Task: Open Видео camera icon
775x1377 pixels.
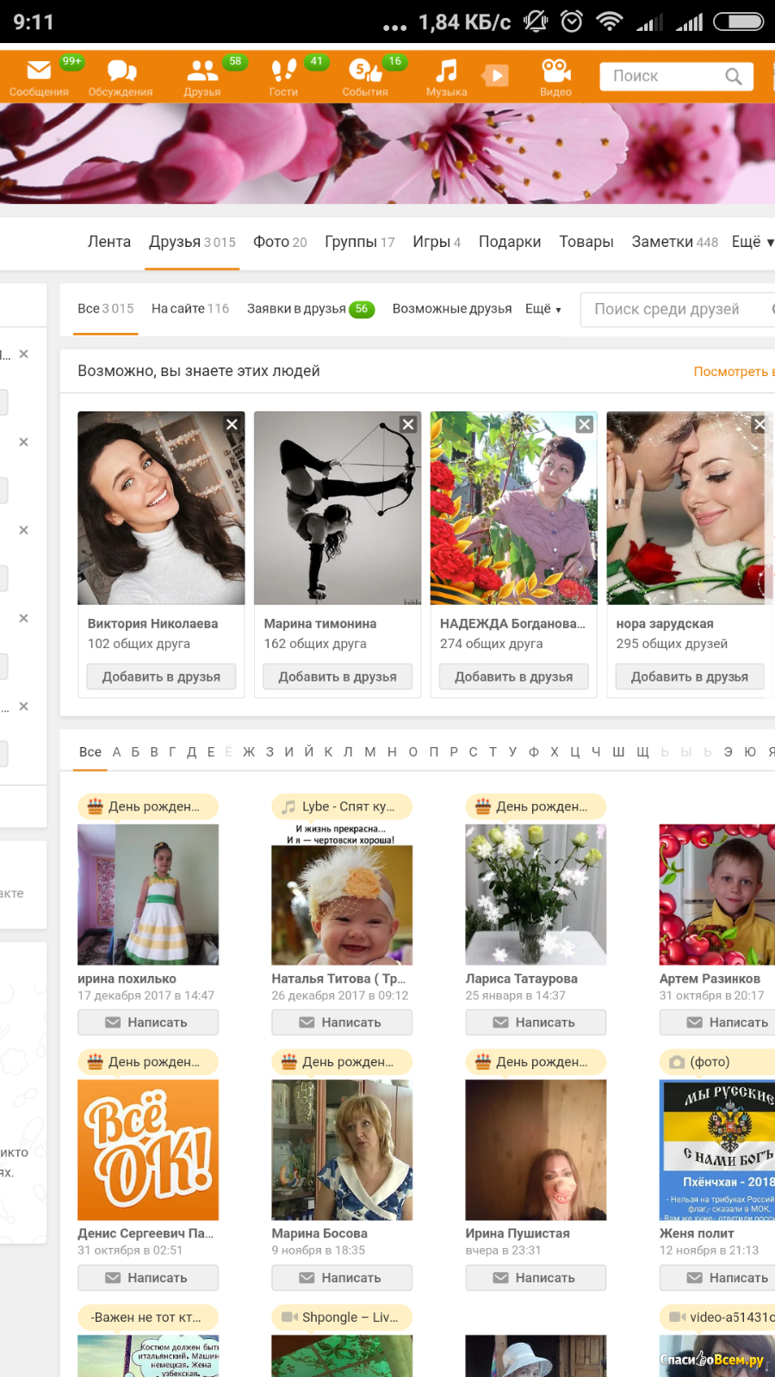Action: [x=555, y=77]
